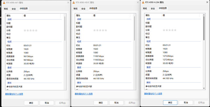
Task: Select the 详细信息 tab in the HEVC window
Action: (x=93, y=9)
